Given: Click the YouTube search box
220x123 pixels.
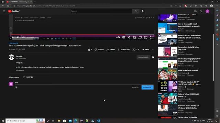Looking at the screenshot, I should pos(101,11).
